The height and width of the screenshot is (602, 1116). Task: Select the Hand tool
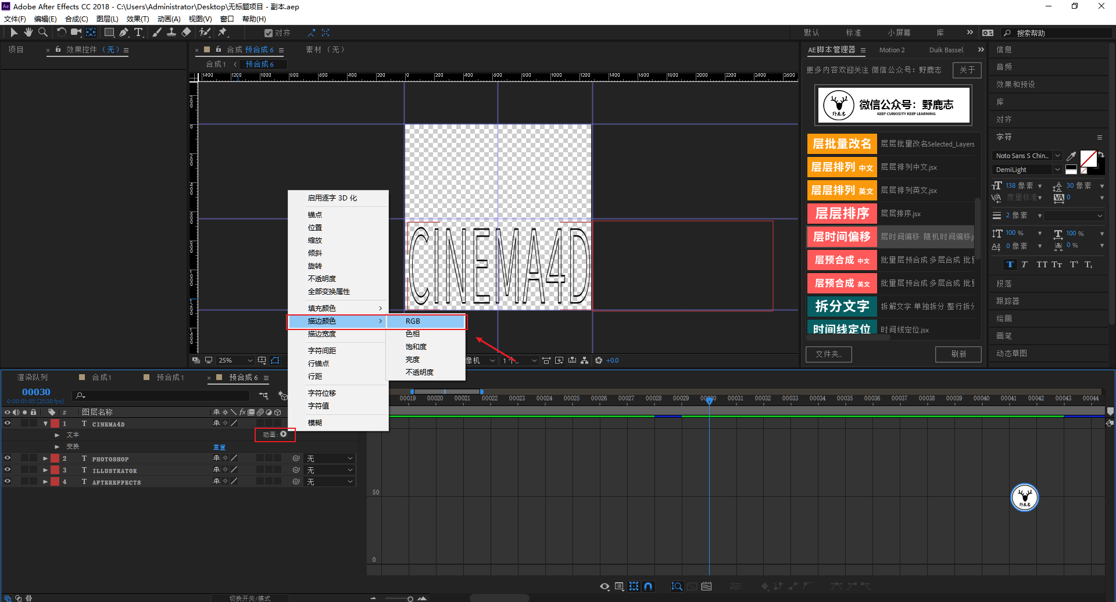click(28, 33)
